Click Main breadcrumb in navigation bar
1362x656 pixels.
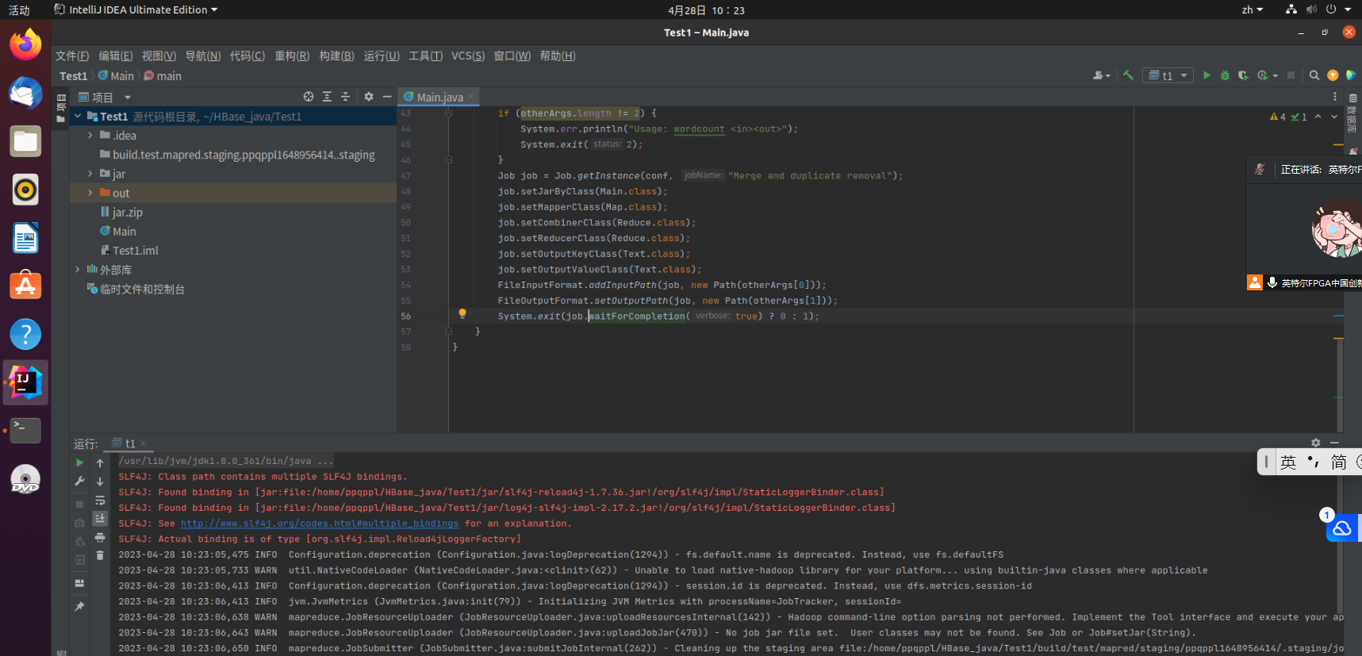116,76
